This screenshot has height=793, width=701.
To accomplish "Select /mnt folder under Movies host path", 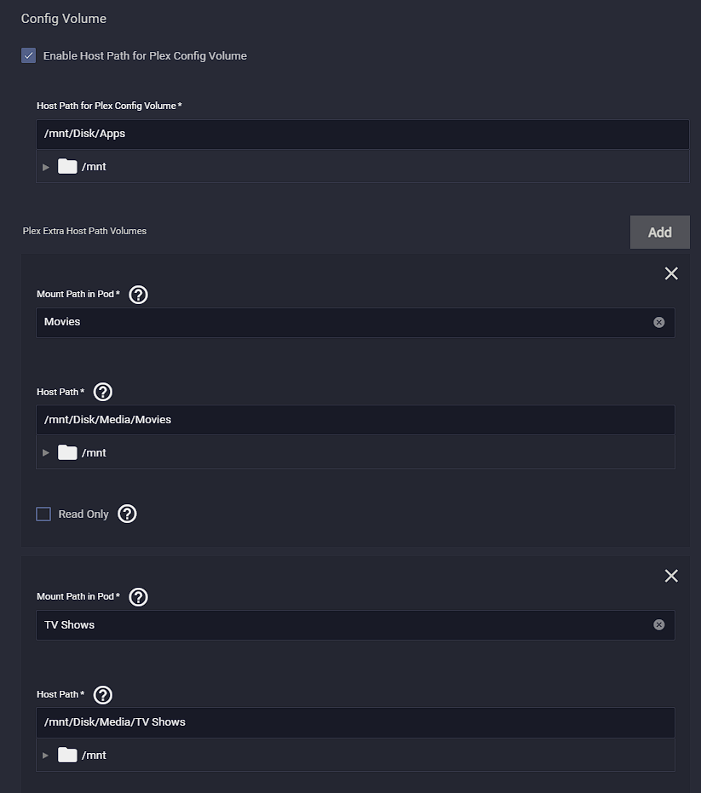I will click(x=82, y=452).
